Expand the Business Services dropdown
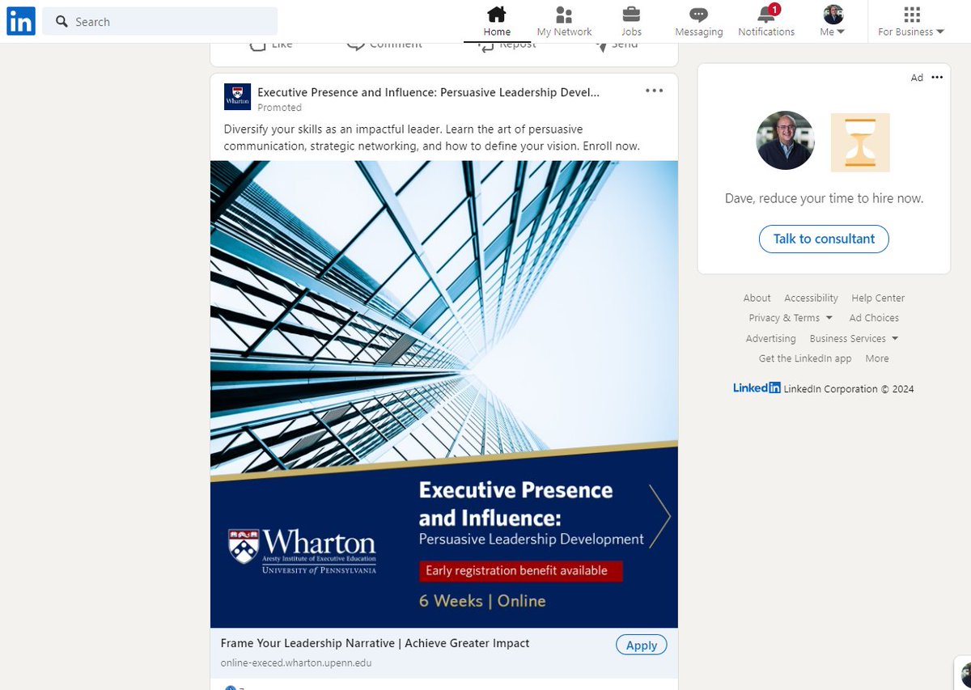 pyautogui.click(x=854, y=338)
